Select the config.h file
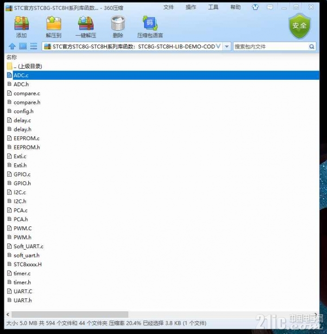Image resolution: width=327 pixels, height=334 pixels. (x=162, y=111)
